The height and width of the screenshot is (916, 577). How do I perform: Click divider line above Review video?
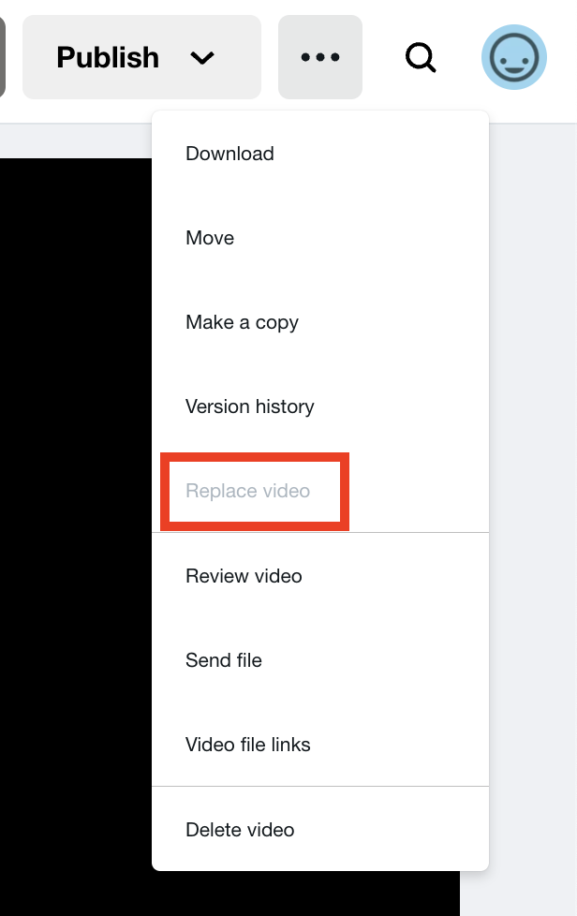(x=320, y=533)
